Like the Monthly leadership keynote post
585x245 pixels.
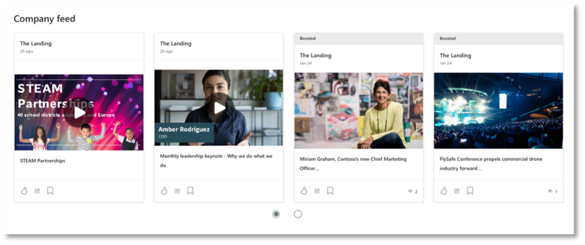point(164,191)
